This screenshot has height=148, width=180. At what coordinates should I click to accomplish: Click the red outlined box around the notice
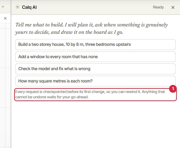(x=95, y=94)
